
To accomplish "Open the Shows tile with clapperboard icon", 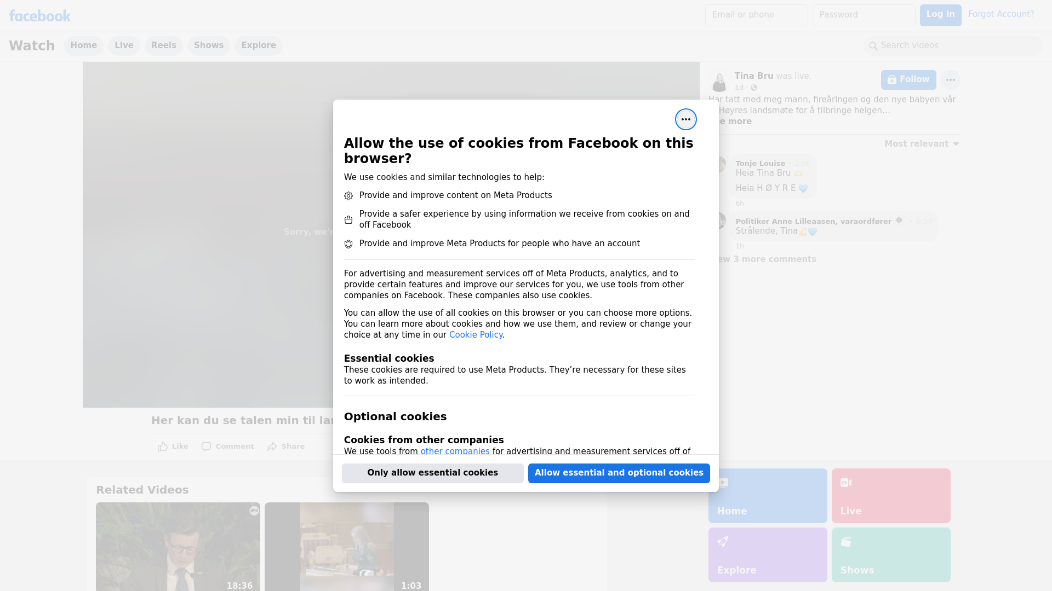I will 891,555.
